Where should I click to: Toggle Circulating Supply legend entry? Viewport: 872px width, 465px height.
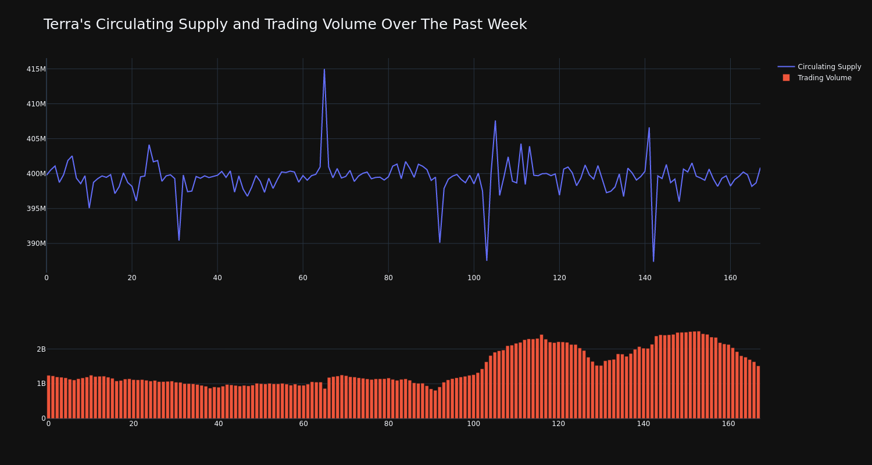(819, 67)
